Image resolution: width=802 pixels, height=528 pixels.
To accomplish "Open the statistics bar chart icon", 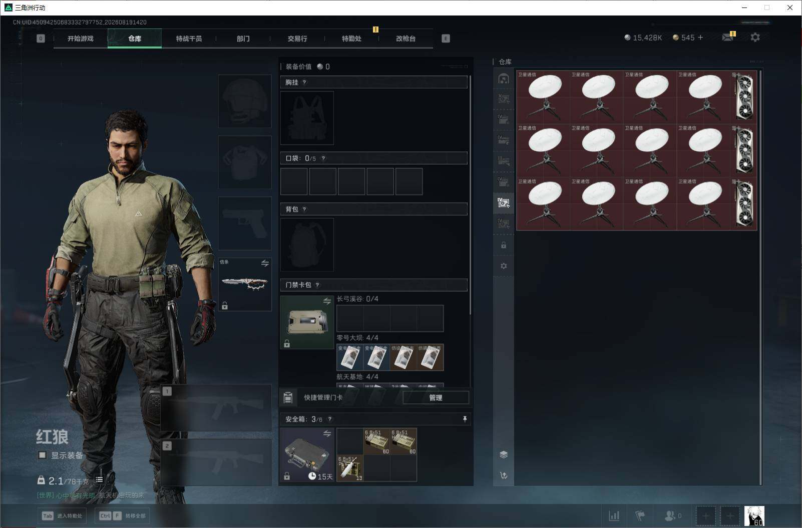I will (614, 515).
